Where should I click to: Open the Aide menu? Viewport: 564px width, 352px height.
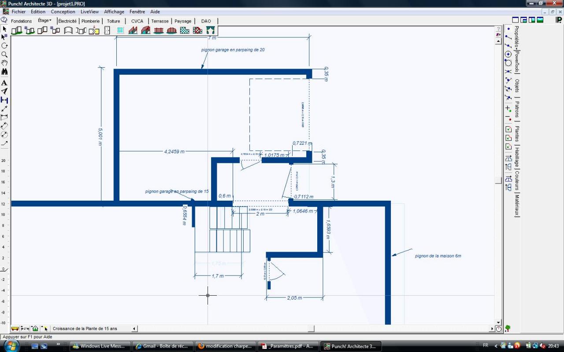(x=155, y=12)
